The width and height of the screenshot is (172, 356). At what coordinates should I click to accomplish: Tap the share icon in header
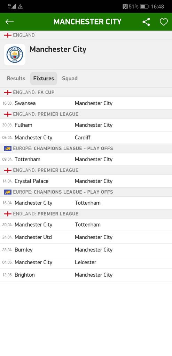[x=146, y=22]
